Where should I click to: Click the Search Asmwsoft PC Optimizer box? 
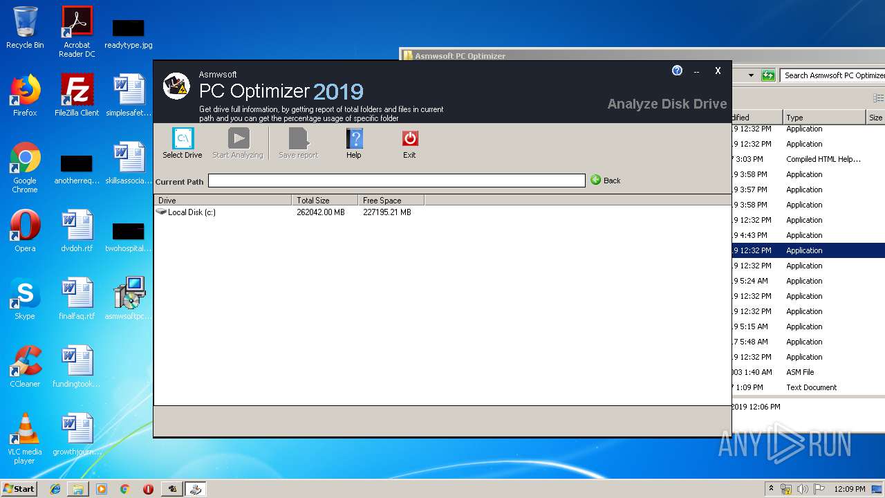tap(833, 75)
